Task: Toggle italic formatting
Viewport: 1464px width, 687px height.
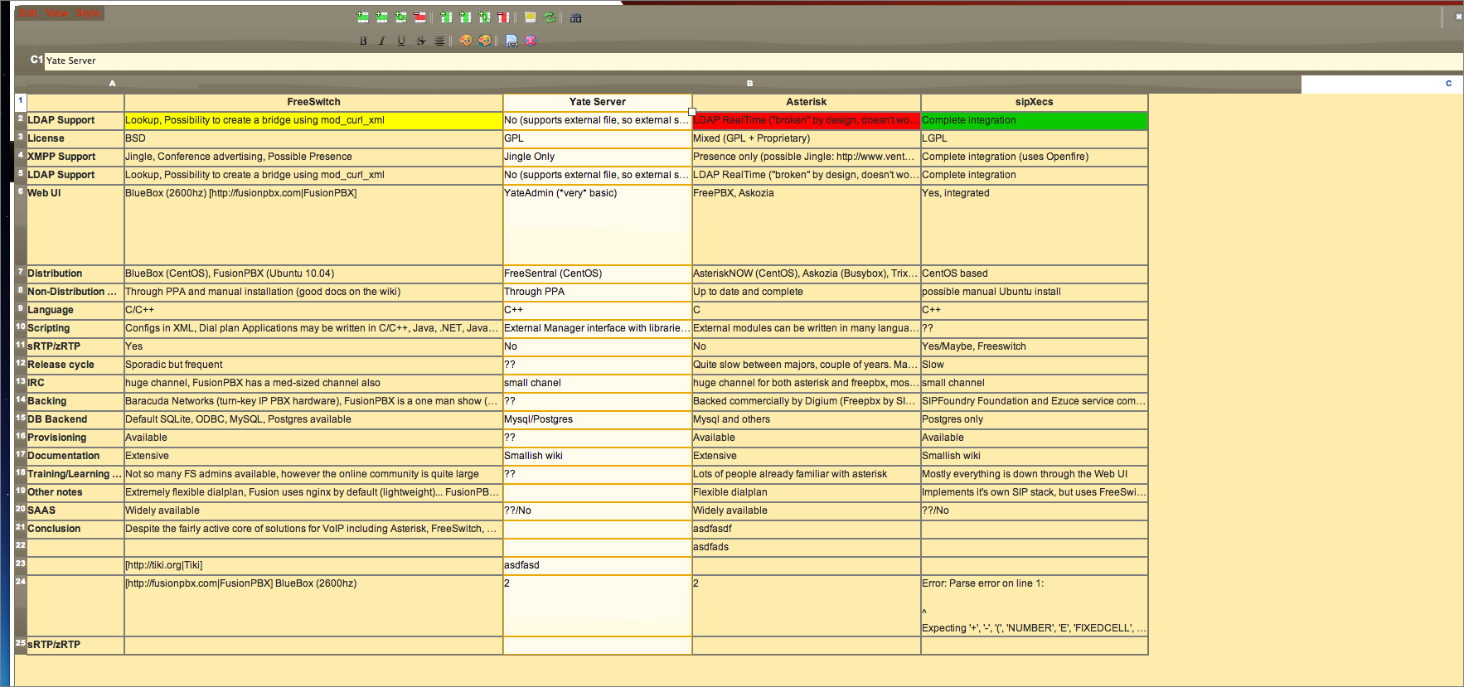Action: click(x=382, y=41)
